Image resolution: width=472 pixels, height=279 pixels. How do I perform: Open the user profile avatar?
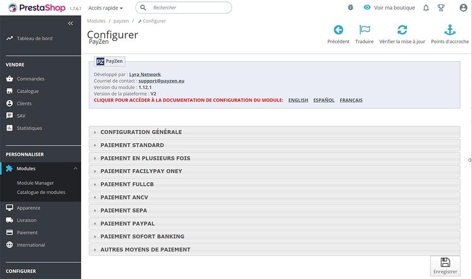(x=464, y=8)
